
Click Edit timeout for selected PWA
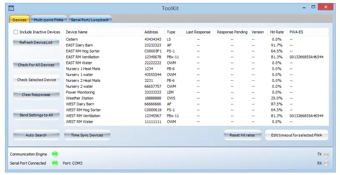click(297, 135)
